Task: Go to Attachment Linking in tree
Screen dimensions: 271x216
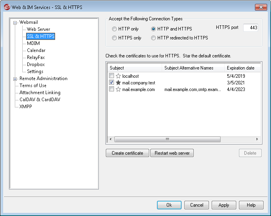Action: click(40, 93)
